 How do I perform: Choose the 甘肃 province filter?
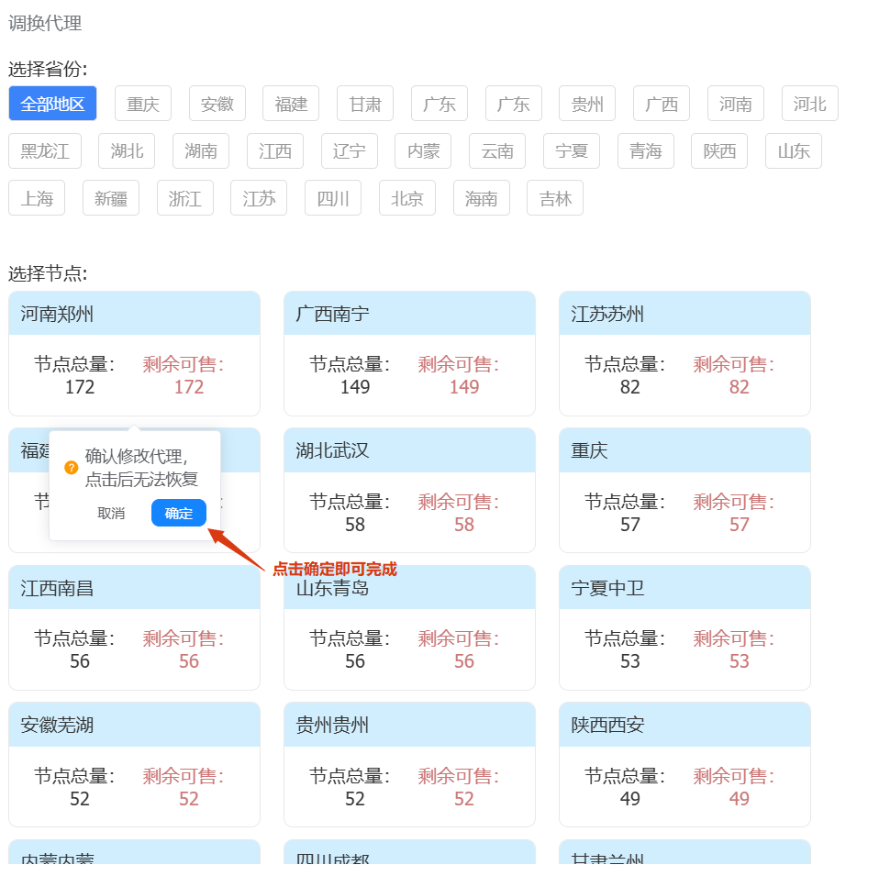(x=365, y=104)
